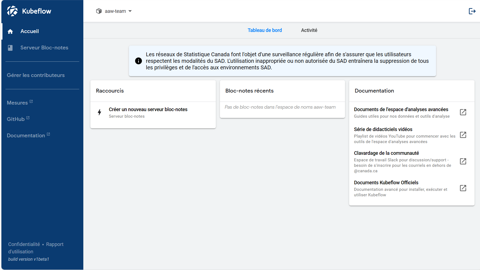Open external link for Documents de l'espace d'analyses avancées
The width and height of the screenshot is (480, 270).
463,112
